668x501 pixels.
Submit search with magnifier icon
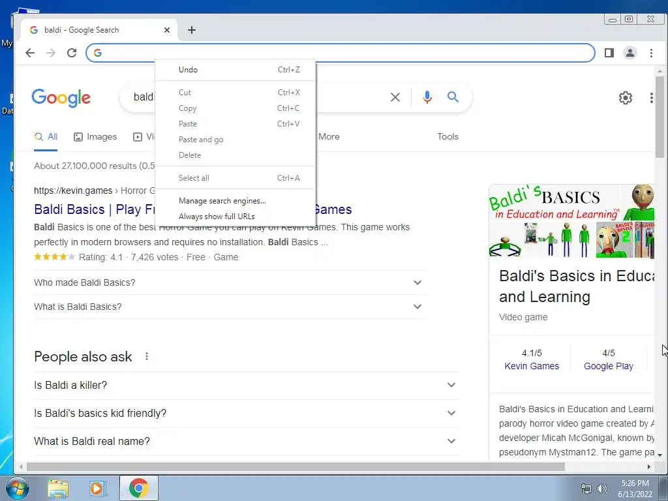point(453,97)
